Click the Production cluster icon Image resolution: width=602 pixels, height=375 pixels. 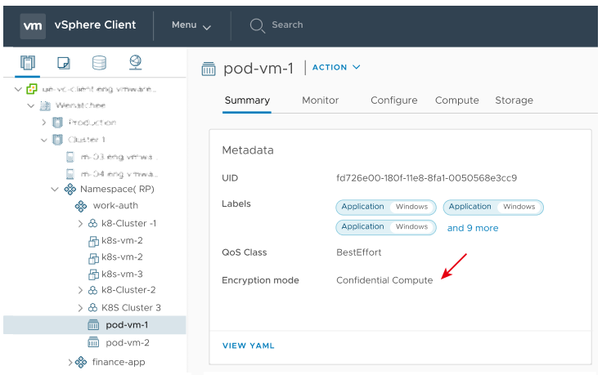57,123
